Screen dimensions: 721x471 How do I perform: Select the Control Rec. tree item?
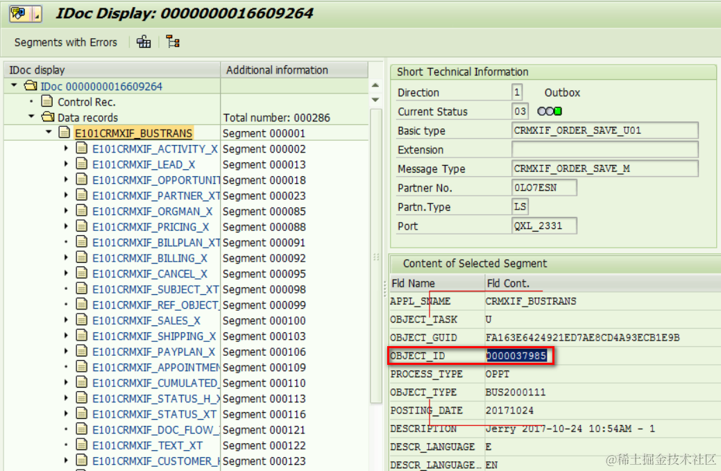click(87, 102)
